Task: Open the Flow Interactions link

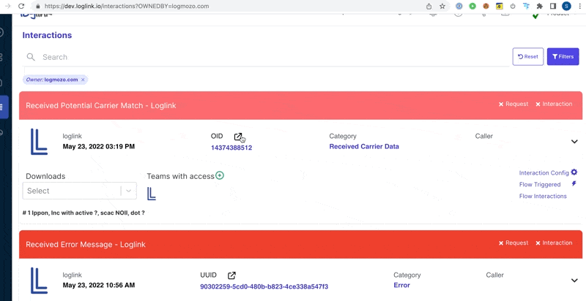Action: tap(543, 196)
